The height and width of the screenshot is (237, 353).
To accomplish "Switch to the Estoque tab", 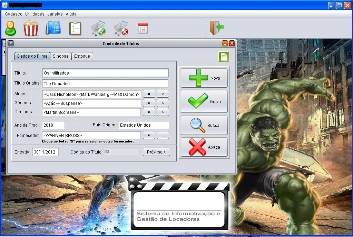I will 82,56.
